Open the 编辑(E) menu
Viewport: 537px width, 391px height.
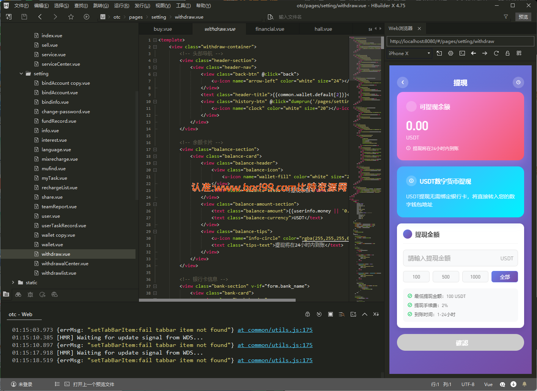(x=41, y=6)
